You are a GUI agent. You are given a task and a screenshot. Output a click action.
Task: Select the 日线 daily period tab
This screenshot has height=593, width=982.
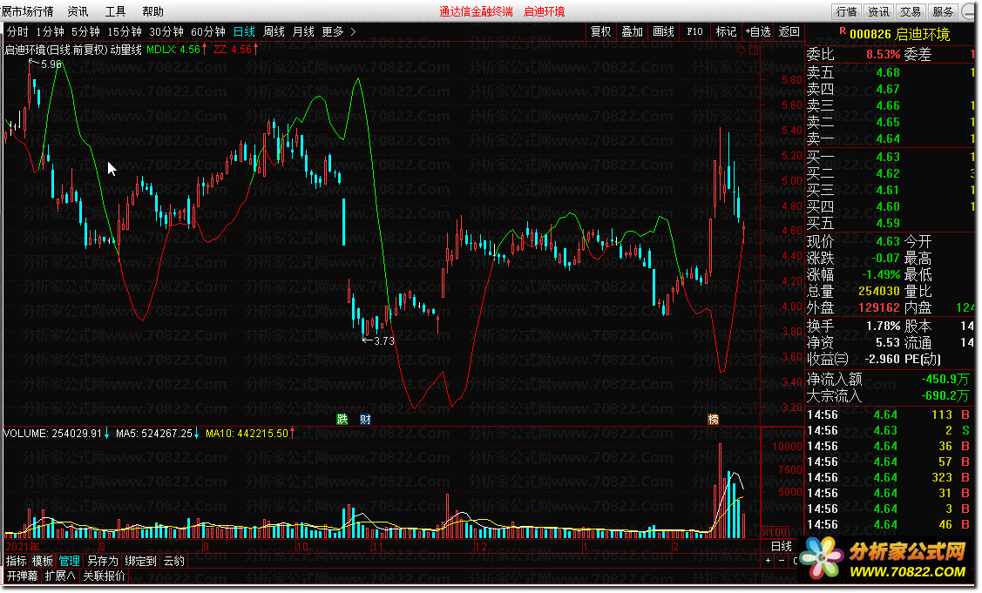click(x=244, y=31)
